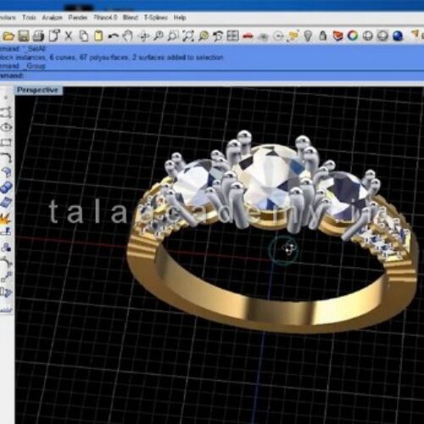Viewport: 424px width, 424px height.
Task: Click the Set CPlane icon
Action: [x=263, y=36]
